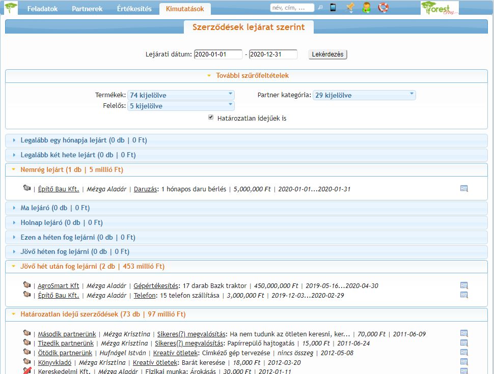Click the handshake icon beside Könyvkiadó
Image resolution: width=494 pixels, height=374 pixels.
point(28,362)
